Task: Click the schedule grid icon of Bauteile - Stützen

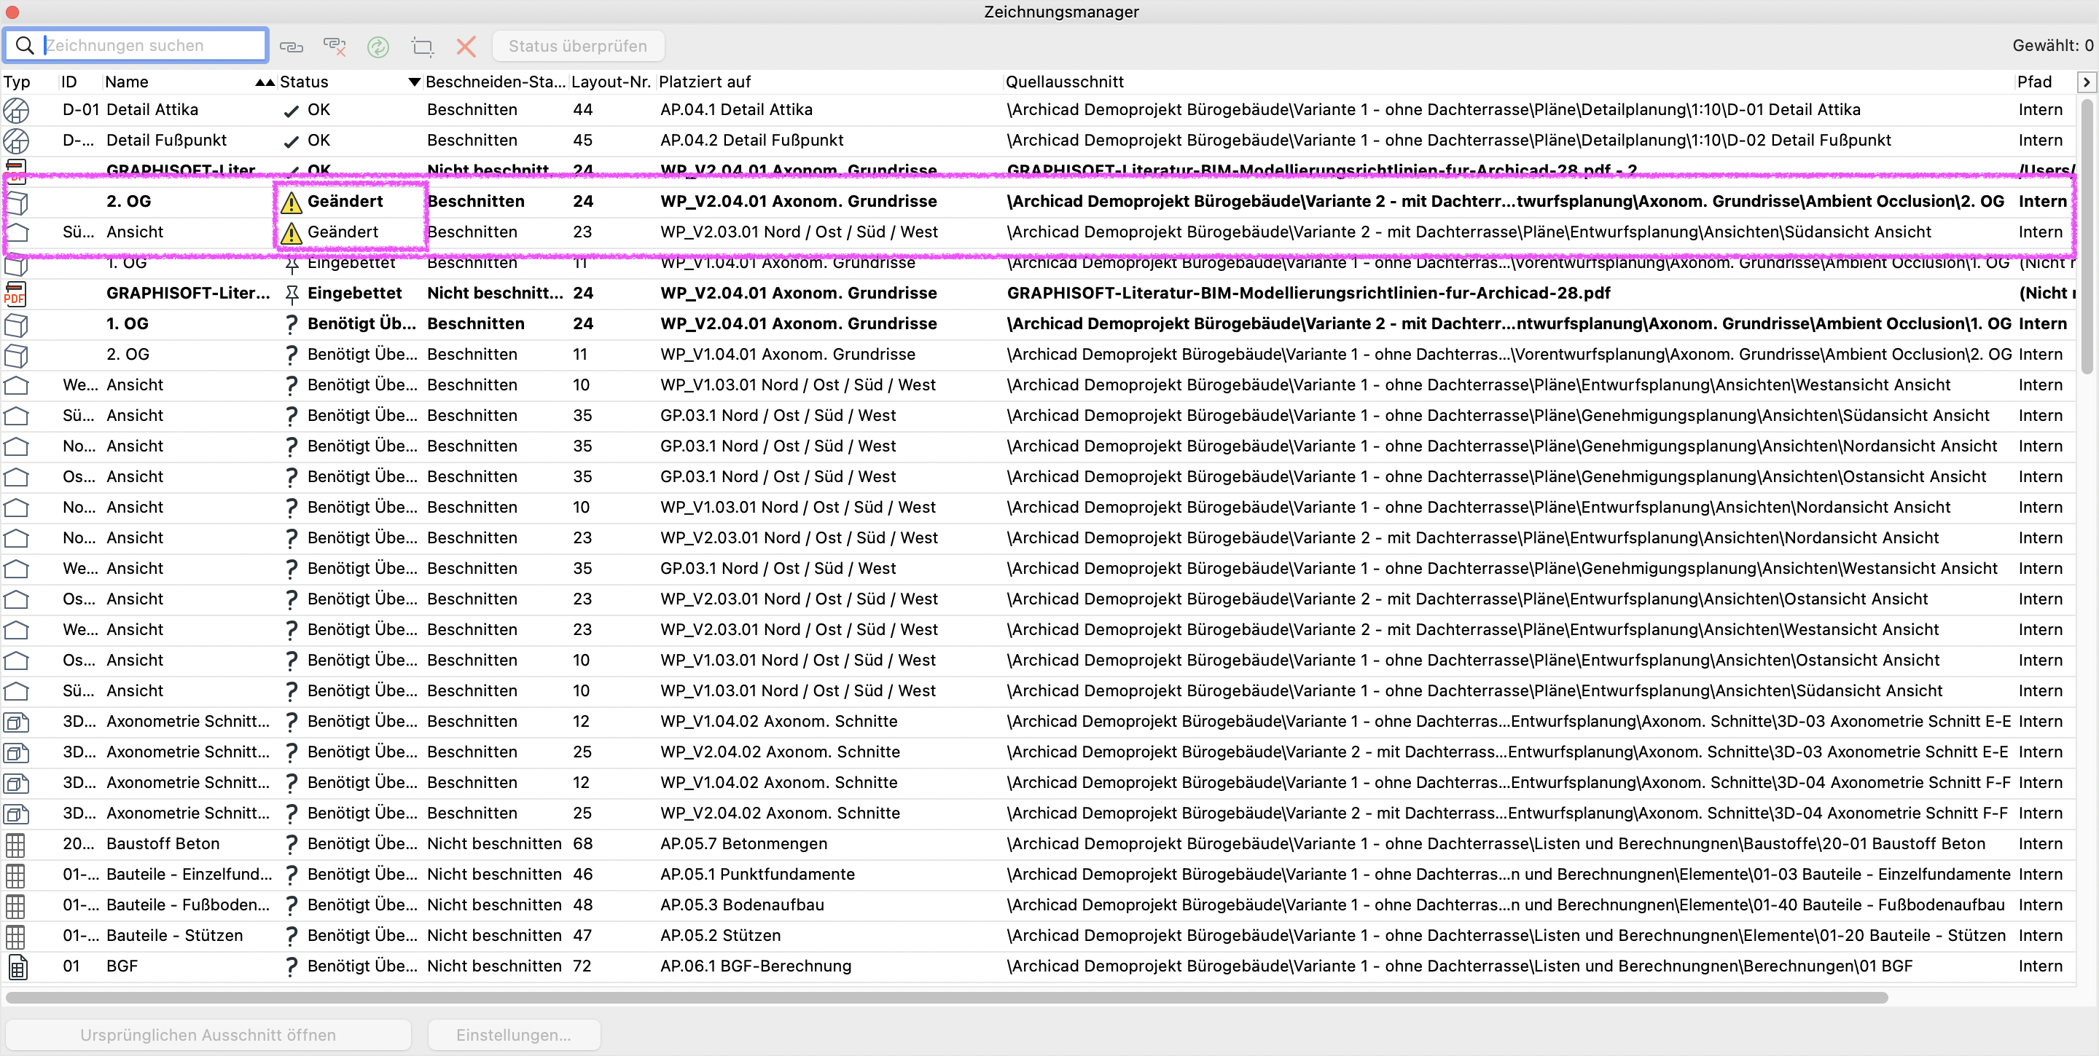Action: pyautogui.click(x=15, y=937)
